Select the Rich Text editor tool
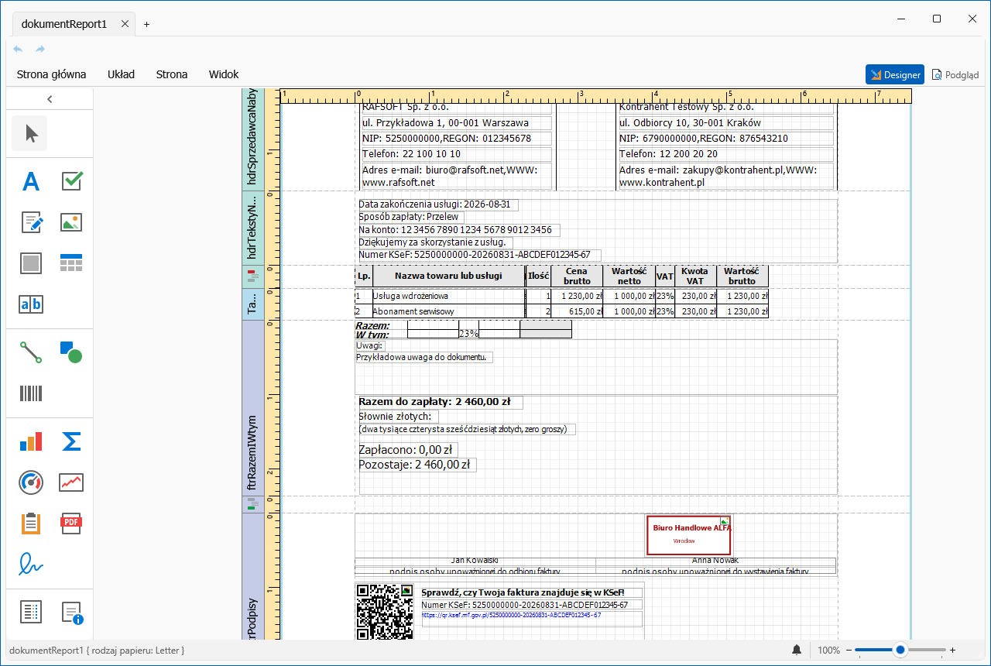 point(30,222)
